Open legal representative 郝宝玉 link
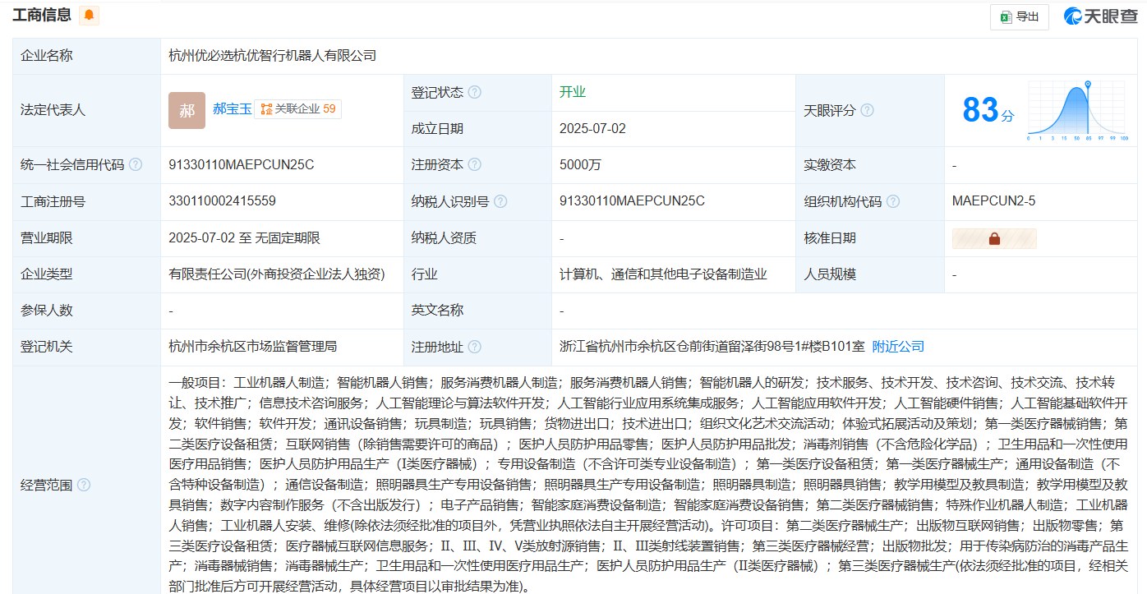Screen dimensions: 1147x594 (232, 108)
